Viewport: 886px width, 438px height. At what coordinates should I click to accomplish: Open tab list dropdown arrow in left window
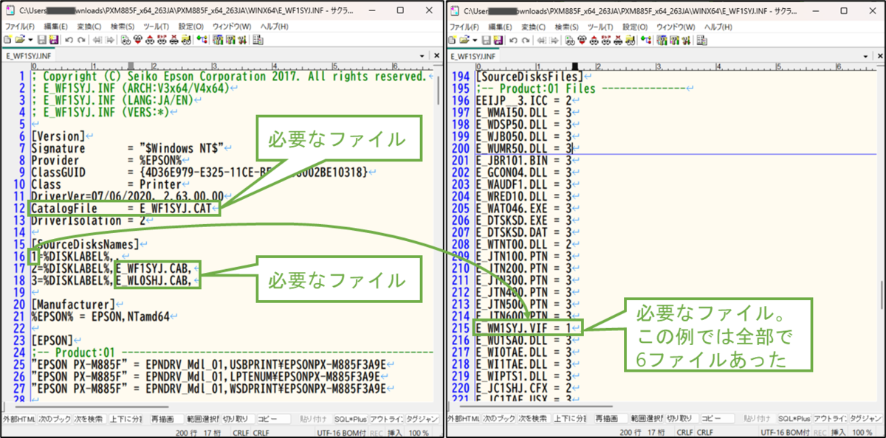[x=422, y=55]
